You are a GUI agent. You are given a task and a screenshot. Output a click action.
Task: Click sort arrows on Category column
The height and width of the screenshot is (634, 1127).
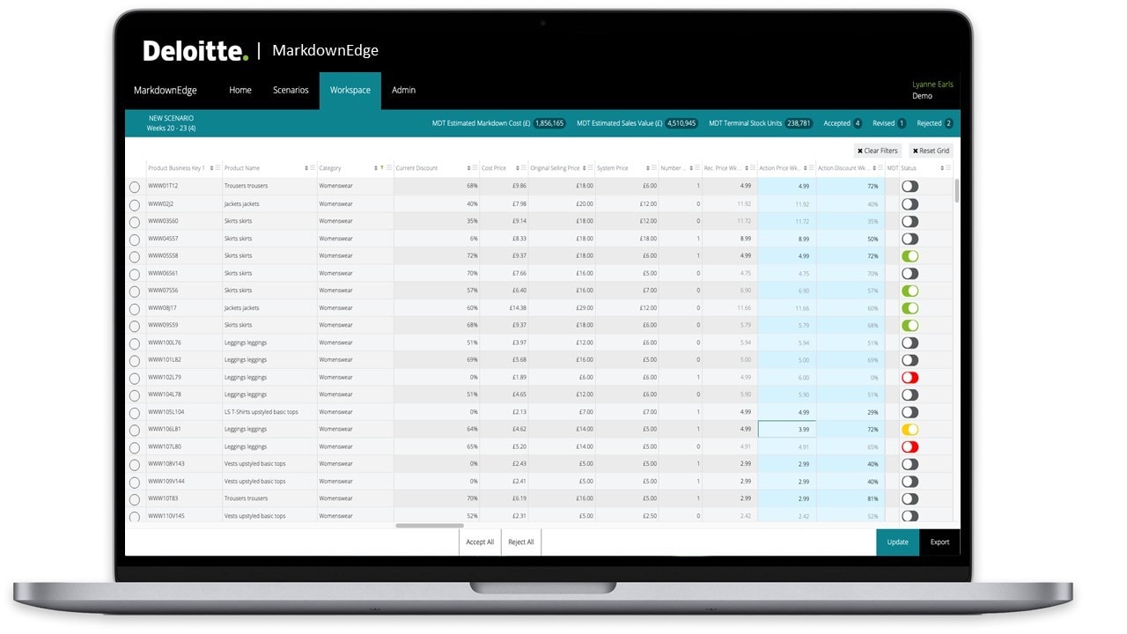pos(376,168)
